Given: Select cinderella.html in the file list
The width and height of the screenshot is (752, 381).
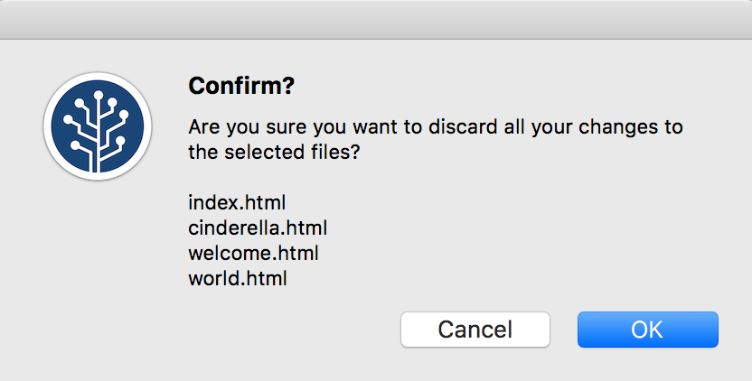Looking at the screenshot, I should click(258, 227).
